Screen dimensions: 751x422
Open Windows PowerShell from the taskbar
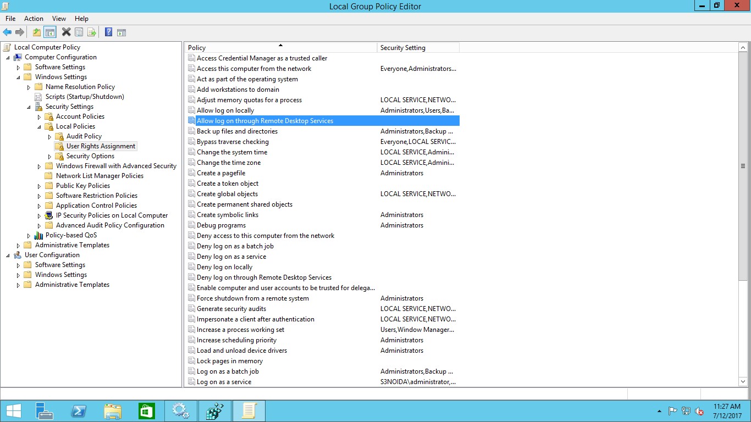[x=79, y=411]
